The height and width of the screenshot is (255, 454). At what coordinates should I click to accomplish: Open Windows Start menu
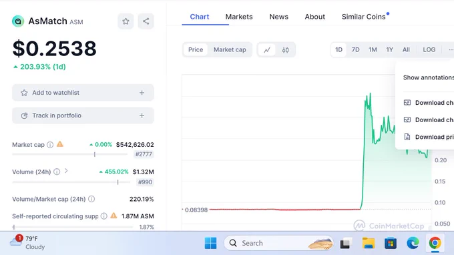pos(210,243)
